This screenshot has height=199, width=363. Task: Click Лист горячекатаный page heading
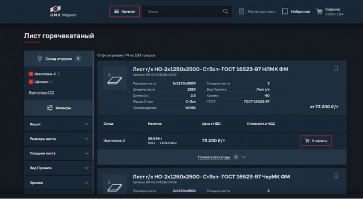[59, 36]
